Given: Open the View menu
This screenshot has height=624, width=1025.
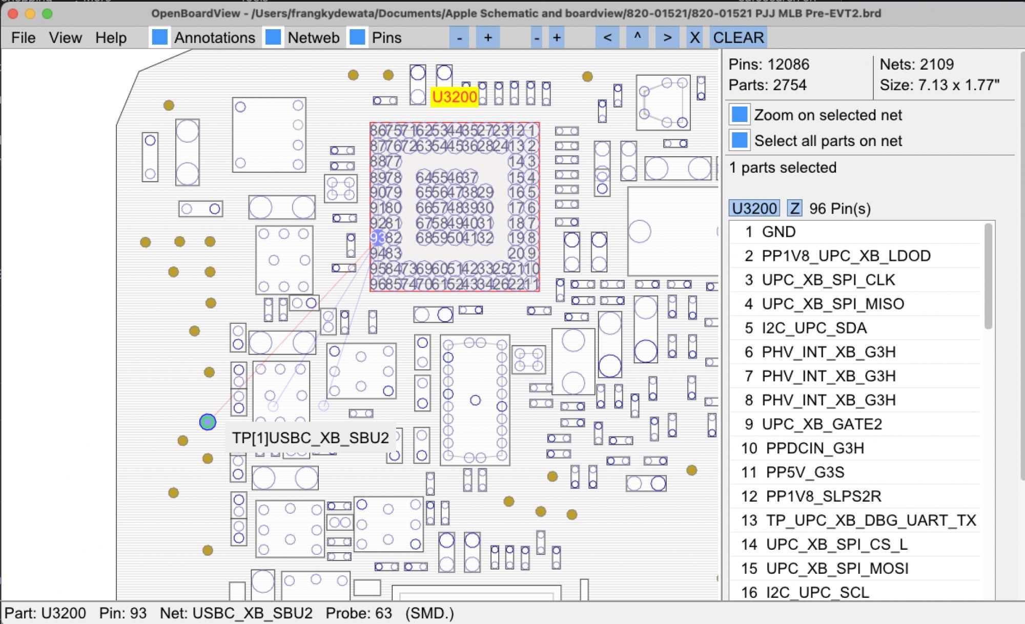Looking at the screenshot, I should (x=65, y=37).
